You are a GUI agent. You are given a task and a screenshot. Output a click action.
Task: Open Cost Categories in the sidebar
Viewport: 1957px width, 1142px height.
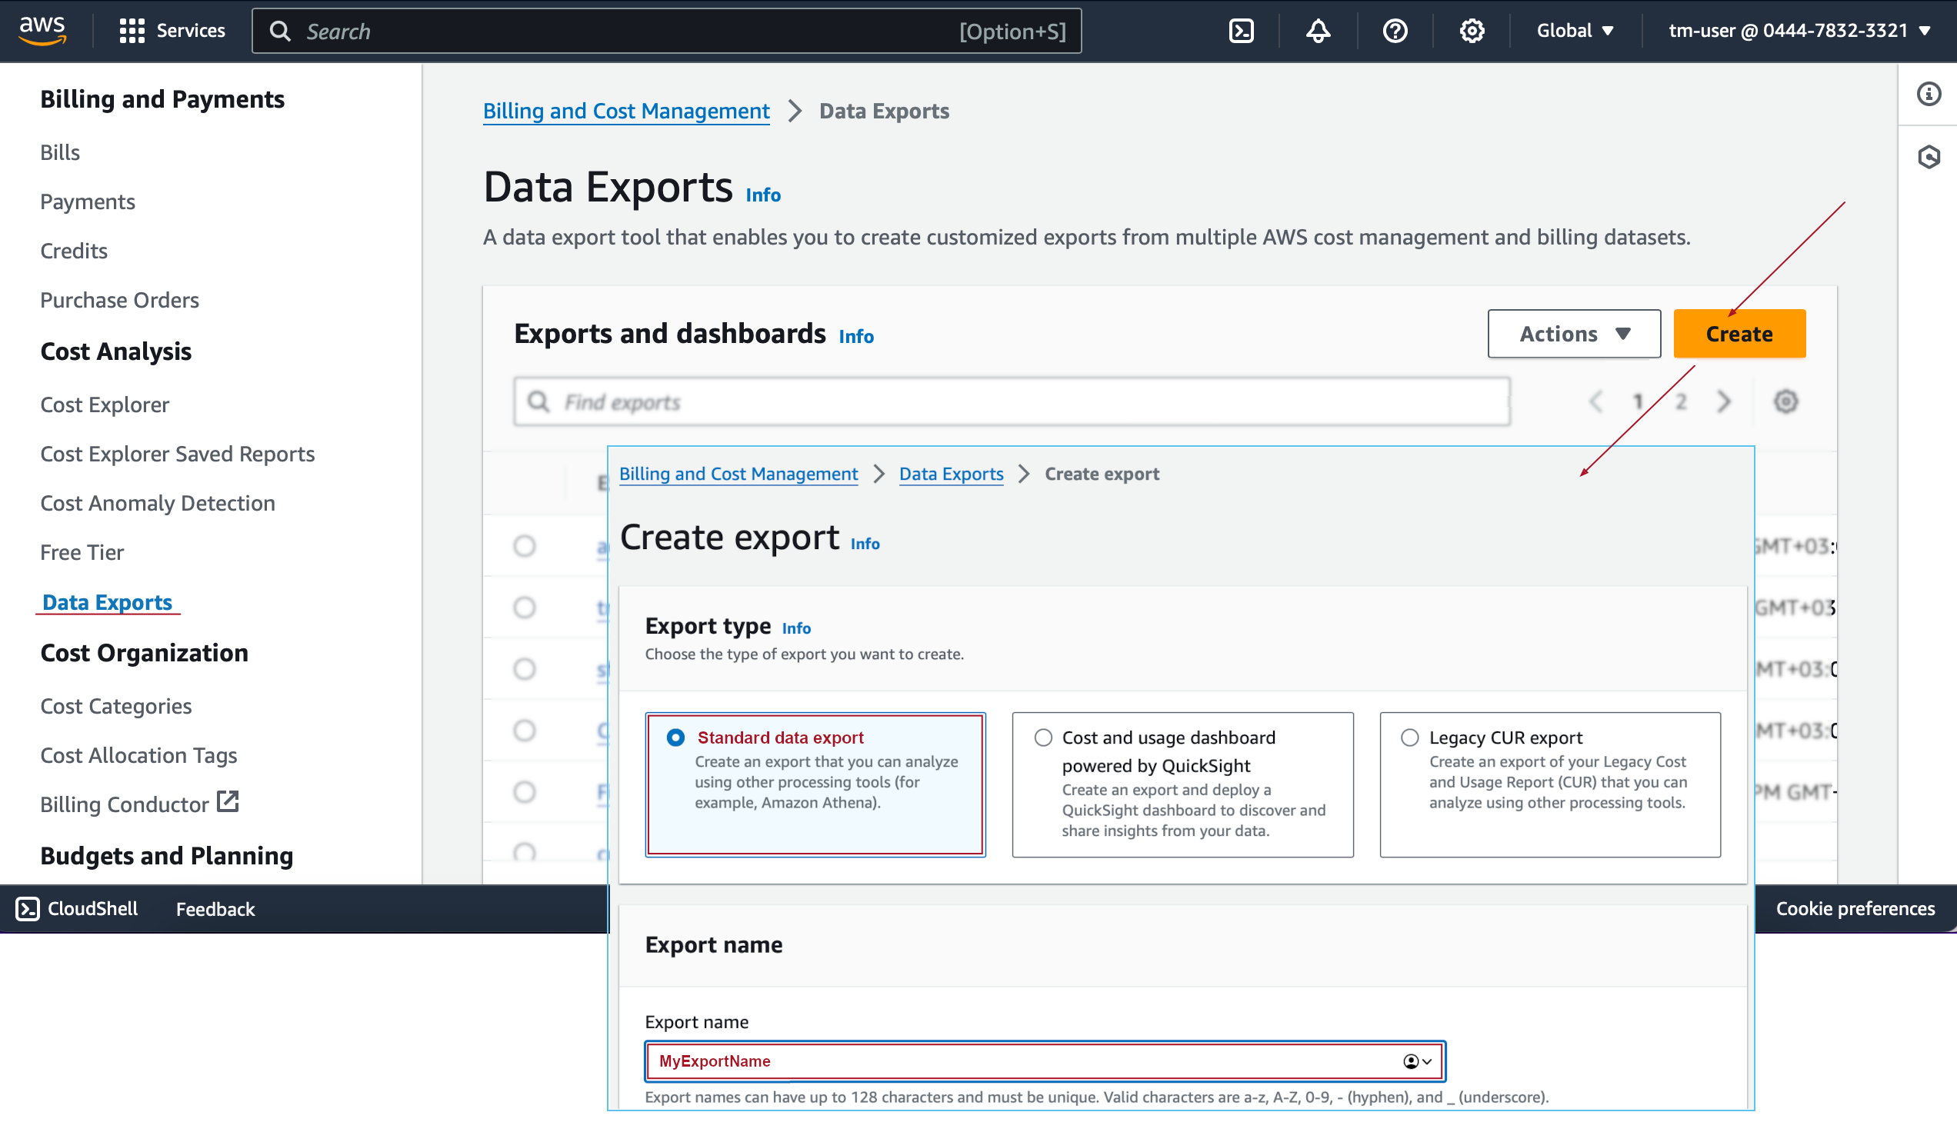coord(115,707)
